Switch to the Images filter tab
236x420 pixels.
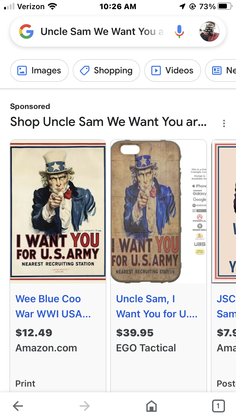point(39,71)
